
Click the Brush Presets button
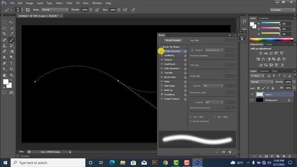coord(173,40)
